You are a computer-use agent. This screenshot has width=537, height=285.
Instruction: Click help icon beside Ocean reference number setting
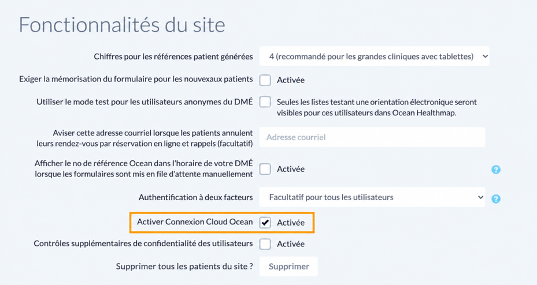pyautogui.click(x=495, y=170)
